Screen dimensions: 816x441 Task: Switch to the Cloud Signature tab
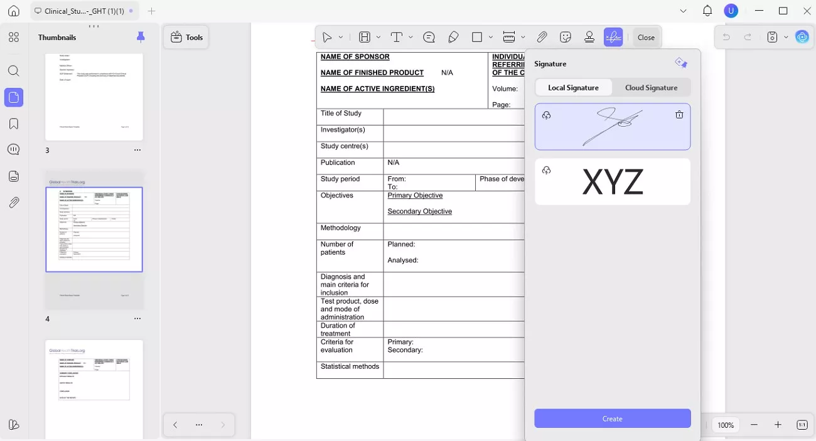click(651, 87)
